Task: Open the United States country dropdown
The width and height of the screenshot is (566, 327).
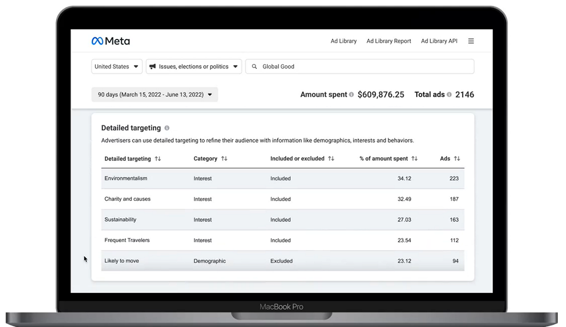Action: click(x=117, y=67)
